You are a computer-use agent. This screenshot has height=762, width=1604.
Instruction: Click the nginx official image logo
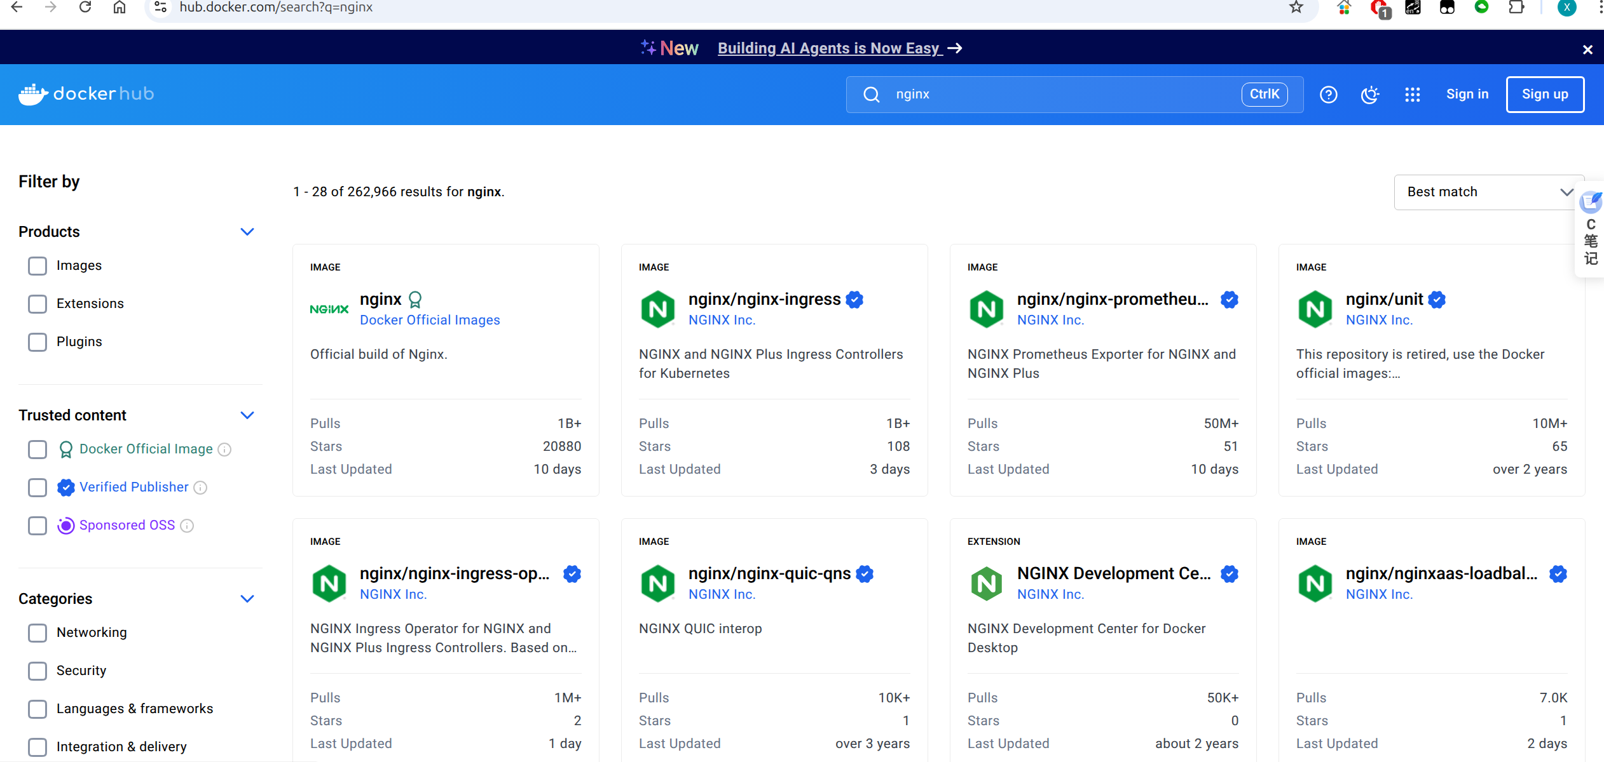329,309
